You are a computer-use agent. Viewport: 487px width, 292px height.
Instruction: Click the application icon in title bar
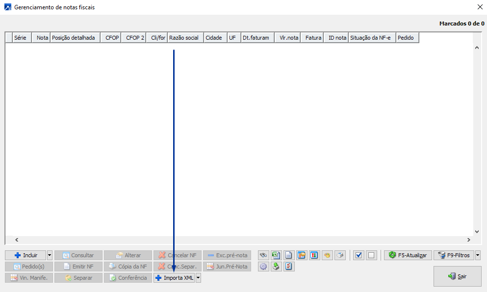tap(8, 7)
